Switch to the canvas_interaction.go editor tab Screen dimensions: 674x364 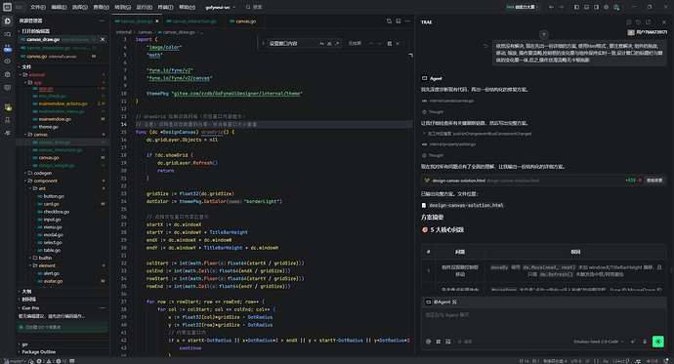pos(191,21)
